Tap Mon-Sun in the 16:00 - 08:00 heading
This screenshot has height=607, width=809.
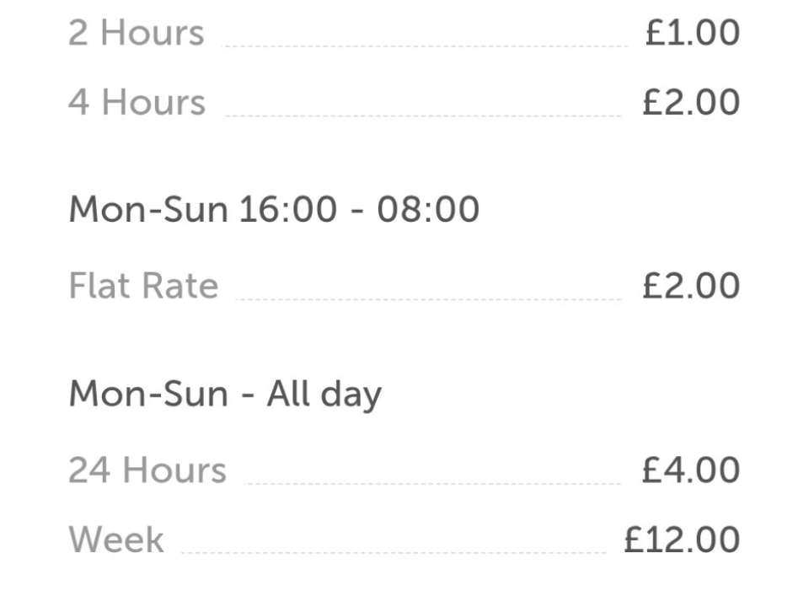148,209
